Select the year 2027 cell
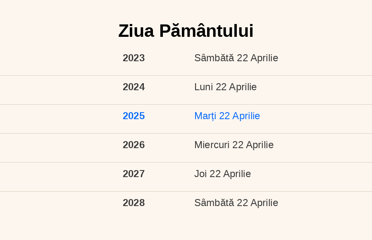 coord(134,174)
